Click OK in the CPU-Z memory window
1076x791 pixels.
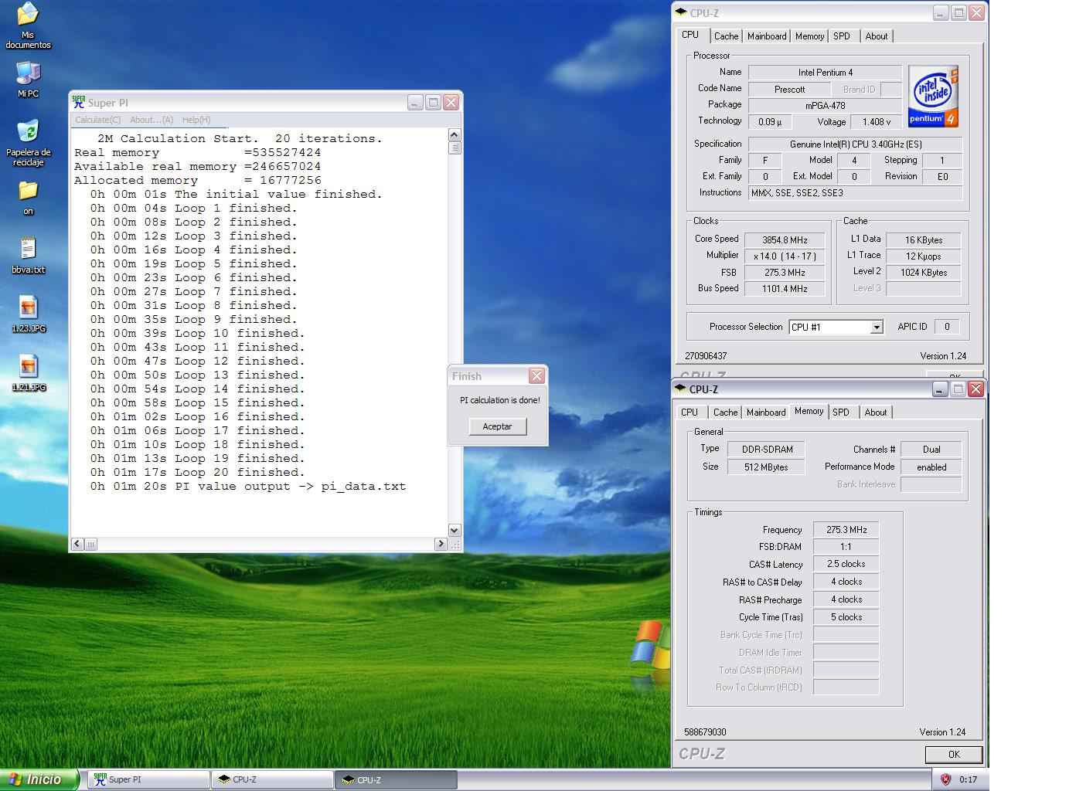pos(953,755)
